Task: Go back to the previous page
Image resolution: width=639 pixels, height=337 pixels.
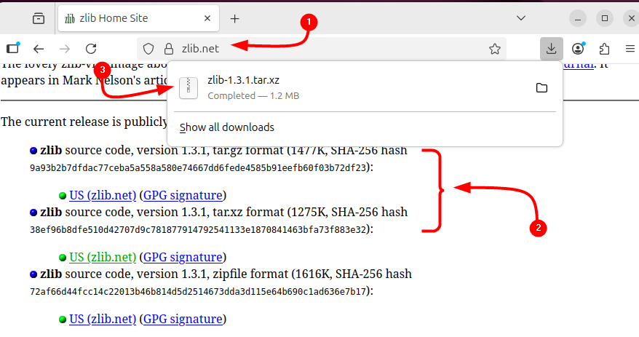Action: [39, 49]
